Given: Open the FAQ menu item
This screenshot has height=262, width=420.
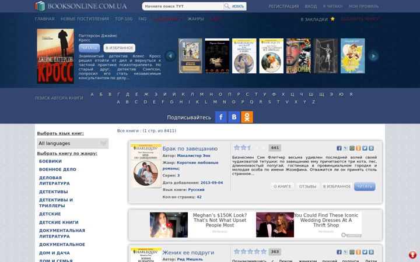Looking at the screenshot, I should [142, 19].
